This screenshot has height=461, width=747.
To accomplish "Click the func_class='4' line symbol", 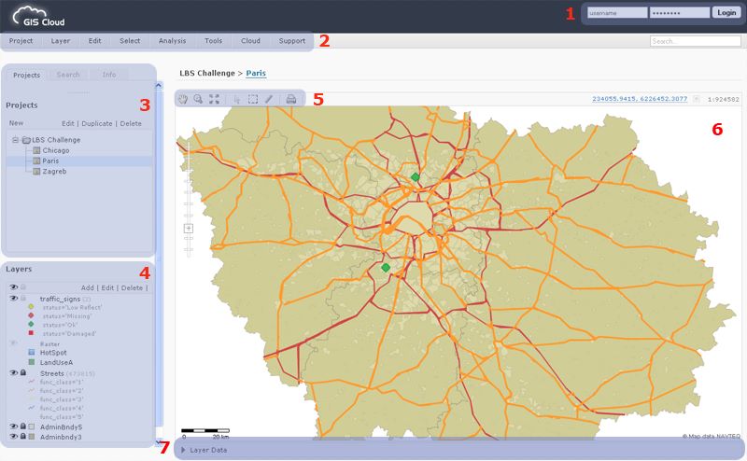I will pos(32,408).
